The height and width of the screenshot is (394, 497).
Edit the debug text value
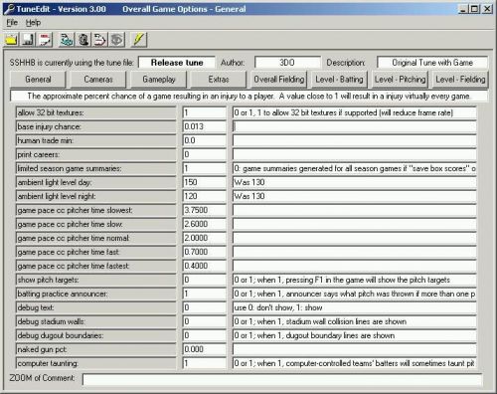pos(204,307)
